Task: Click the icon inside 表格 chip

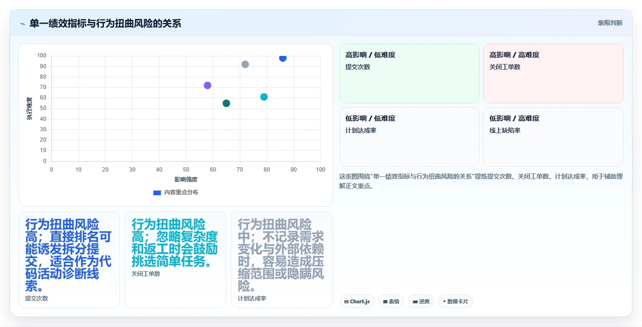Action: pos(385,302)
